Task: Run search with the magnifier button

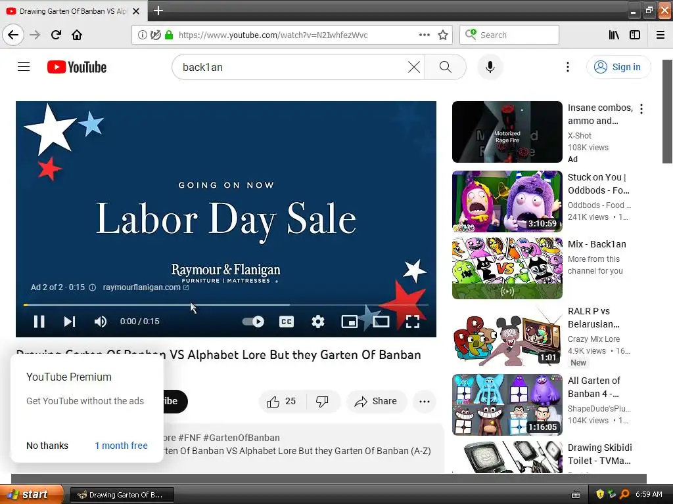Action: 446,67
